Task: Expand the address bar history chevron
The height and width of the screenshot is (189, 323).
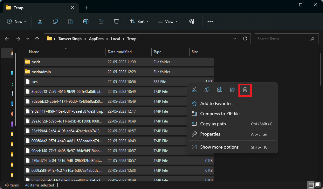Action: pyautogui.click(x=235, y=39)
